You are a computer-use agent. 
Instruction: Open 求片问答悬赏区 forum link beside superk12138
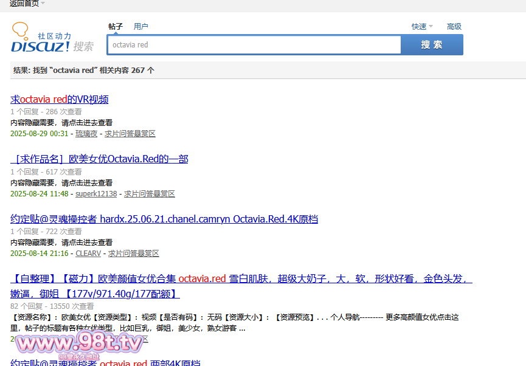pos(149,194)
